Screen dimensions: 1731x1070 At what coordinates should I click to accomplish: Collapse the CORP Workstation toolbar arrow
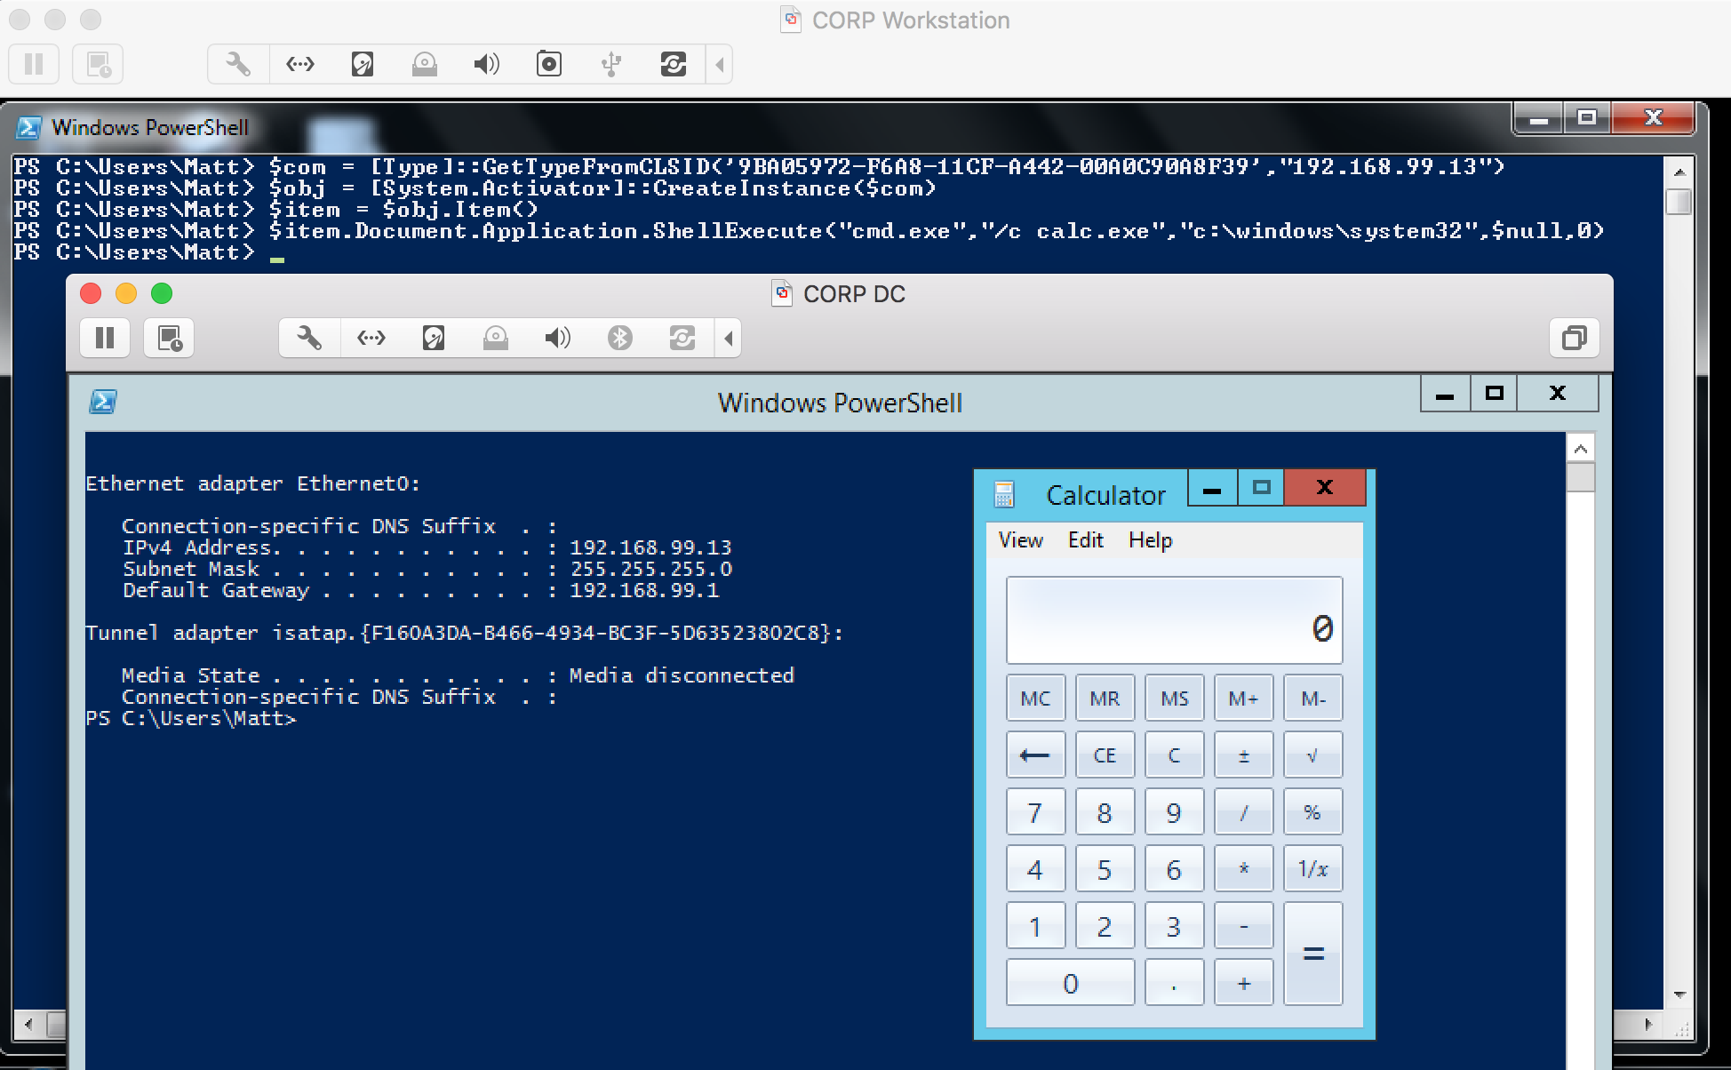click(x=720, y=64)
